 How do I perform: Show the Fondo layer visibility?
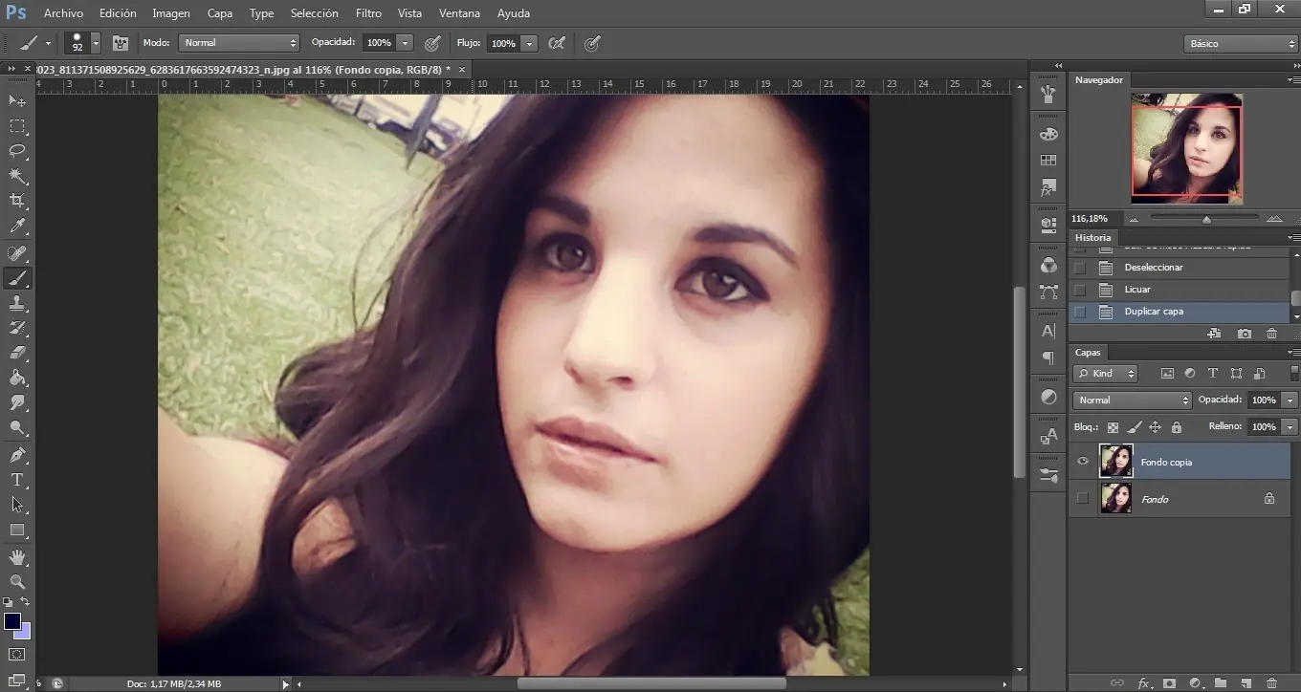[x=1083, y=498]
